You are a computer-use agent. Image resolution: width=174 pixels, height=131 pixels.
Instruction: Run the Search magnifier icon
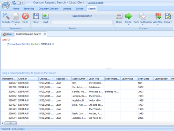(6, 16)
